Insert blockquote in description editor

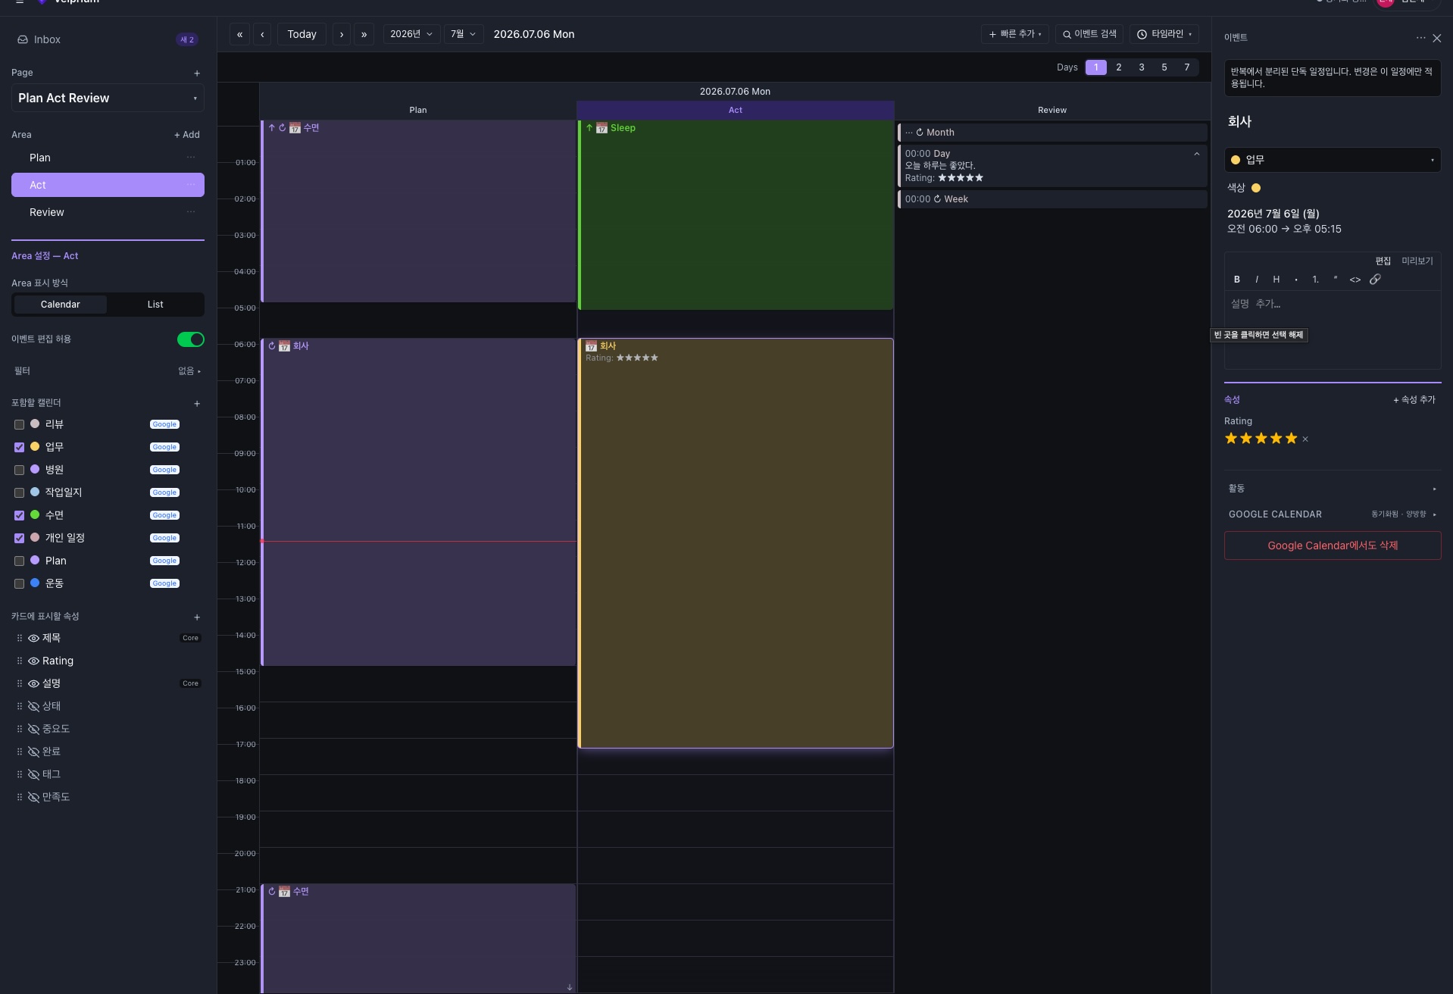coord(1336,280)
